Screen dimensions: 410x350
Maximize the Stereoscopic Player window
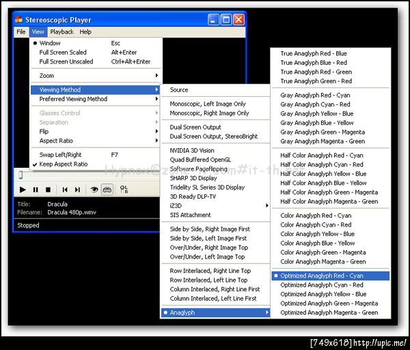point(226,20)
